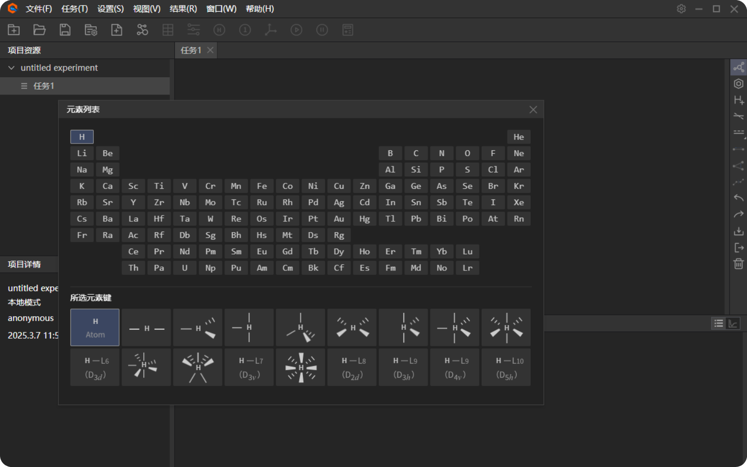Select the He noble gas element
This screenshot has width=747, height=467.
tap(519, 137)
